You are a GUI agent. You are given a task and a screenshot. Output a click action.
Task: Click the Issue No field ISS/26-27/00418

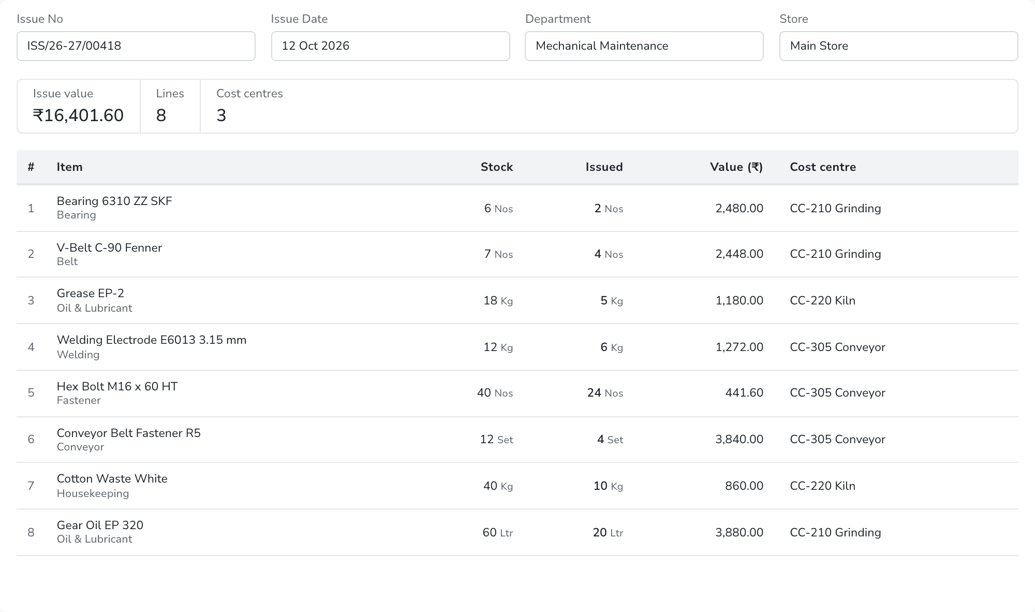click(136, 46)
